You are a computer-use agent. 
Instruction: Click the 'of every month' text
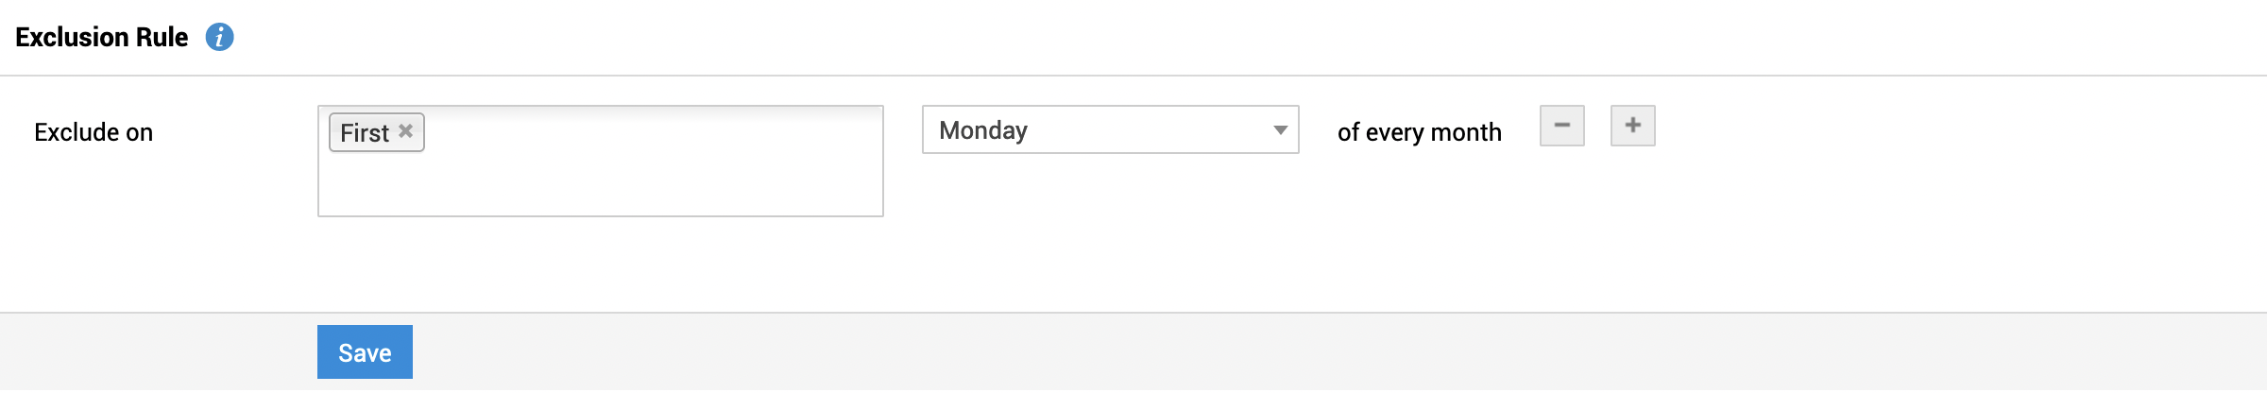coord(1419,132)
